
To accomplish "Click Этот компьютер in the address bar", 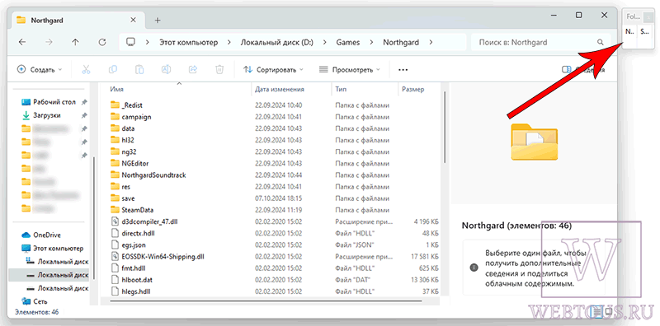I will pyautogui.click(x=189, y=42).
